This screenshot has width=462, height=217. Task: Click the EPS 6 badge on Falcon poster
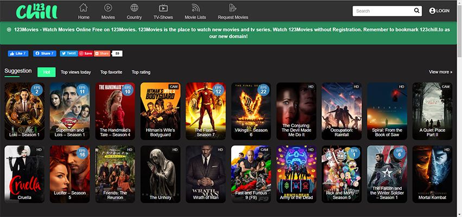point(400,153)
